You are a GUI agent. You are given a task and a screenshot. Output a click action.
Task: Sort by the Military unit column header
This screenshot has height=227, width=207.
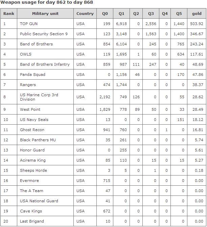pos(45,14)
